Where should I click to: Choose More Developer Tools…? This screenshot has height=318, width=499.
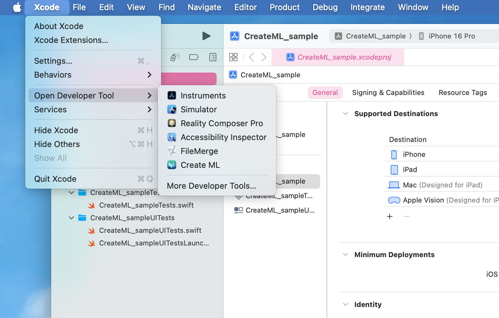pyautogui.click(x=217, y=186)
